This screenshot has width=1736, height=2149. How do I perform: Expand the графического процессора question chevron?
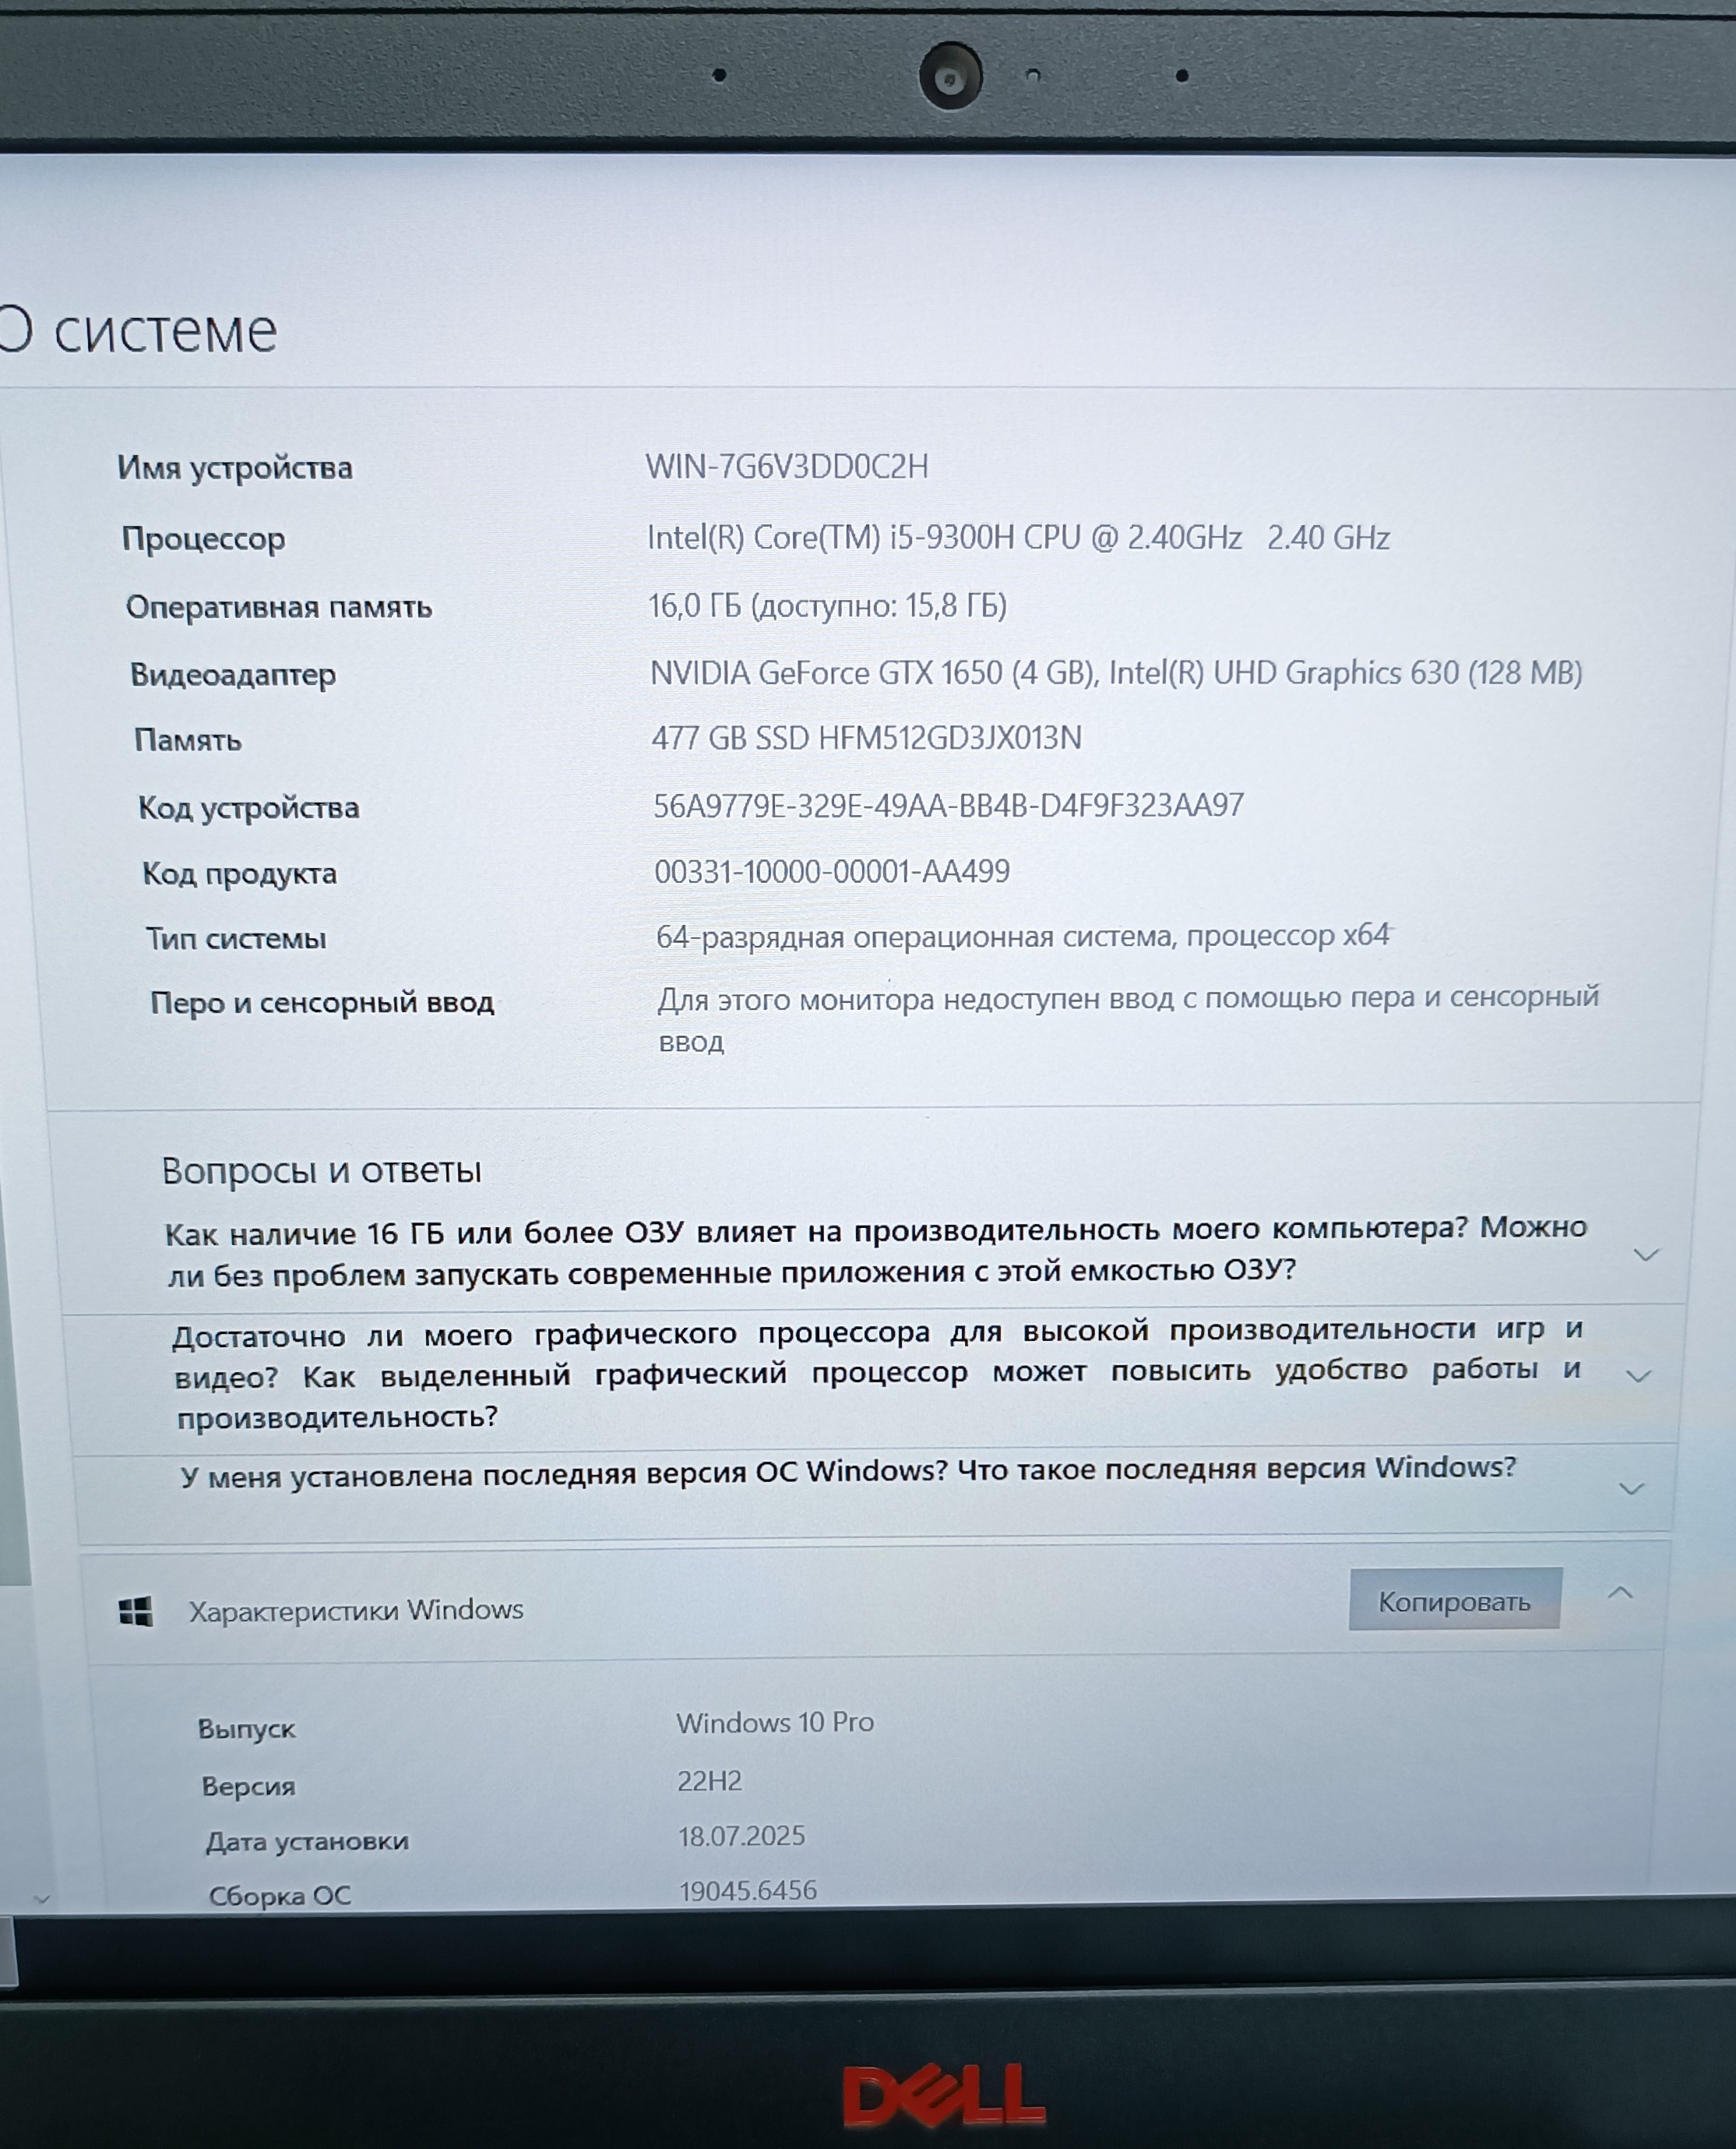coord(1638,1375)
